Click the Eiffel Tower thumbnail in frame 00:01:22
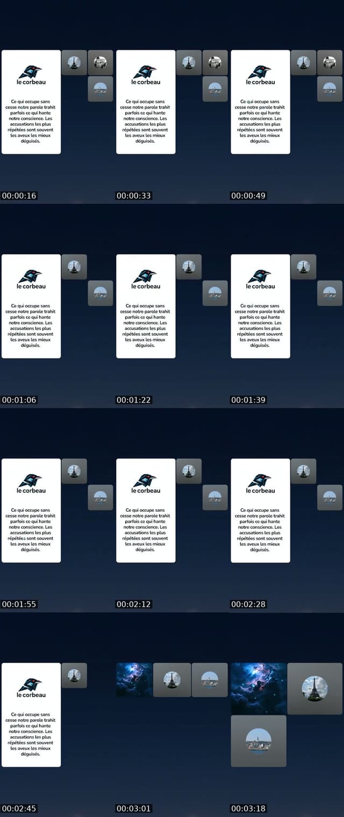The height and width of the screenshot is (817, 344). (x=189, y=267)
